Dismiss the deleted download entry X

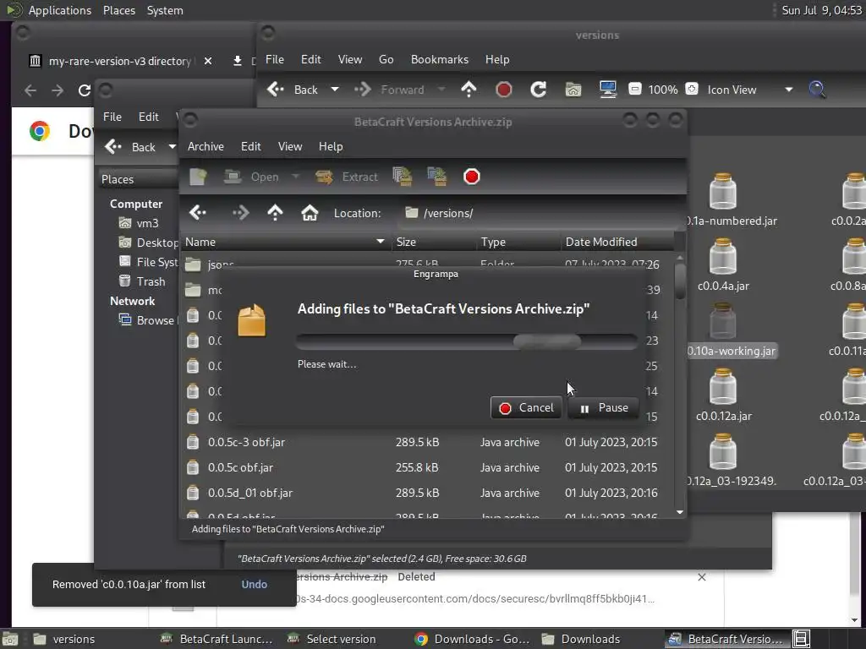701,577
